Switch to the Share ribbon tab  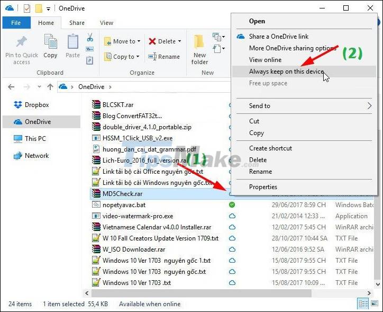pyautogui.click(x=77, y=23)
